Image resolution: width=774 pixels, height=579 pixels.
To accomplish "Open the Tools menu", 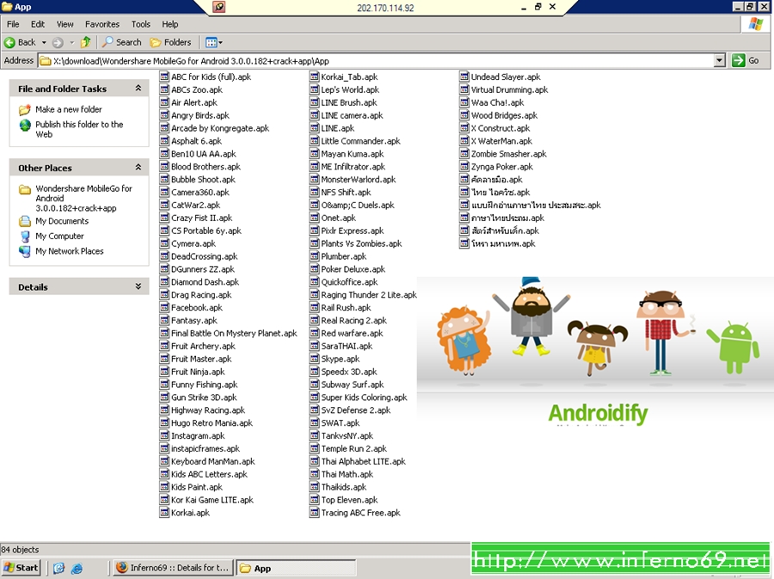I will 141,24.
